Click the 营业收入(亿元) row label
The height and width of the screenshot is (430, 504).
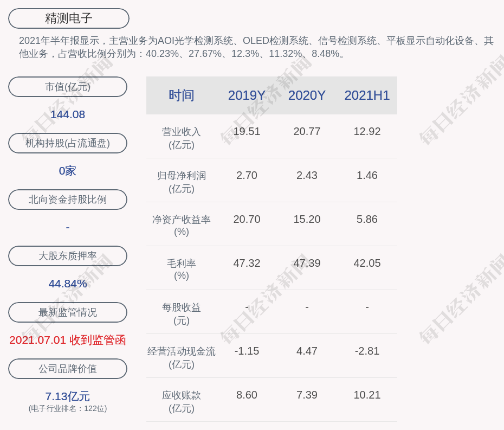tap(182, 138)
